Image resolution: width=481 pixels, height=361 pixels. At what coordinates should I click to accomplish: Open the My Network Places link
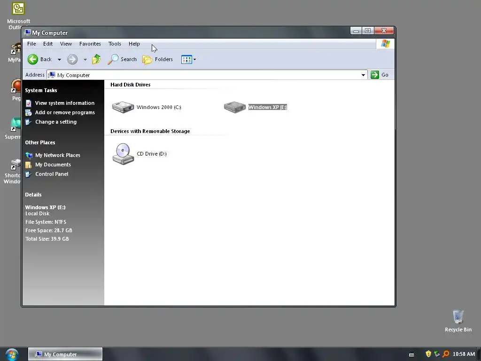pos(58,155)
